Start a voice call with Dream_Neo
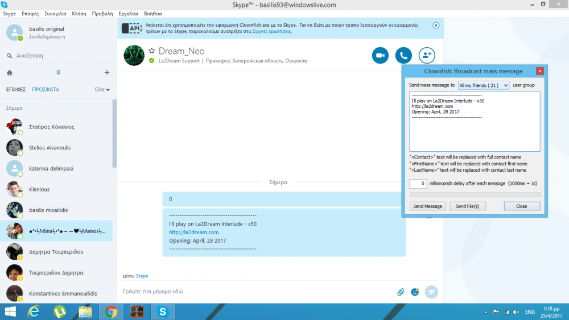 coord(403,55)
